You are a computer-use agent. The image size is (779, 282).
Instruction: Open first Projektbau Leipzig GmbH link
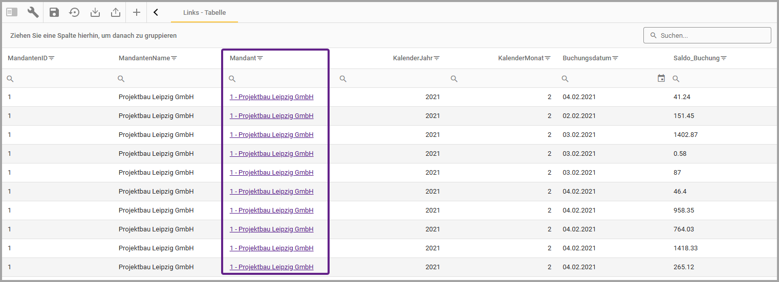271,97
